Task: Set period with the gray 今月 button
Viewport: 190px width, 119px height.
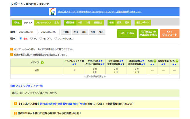Action: click(x=93, y=32)
